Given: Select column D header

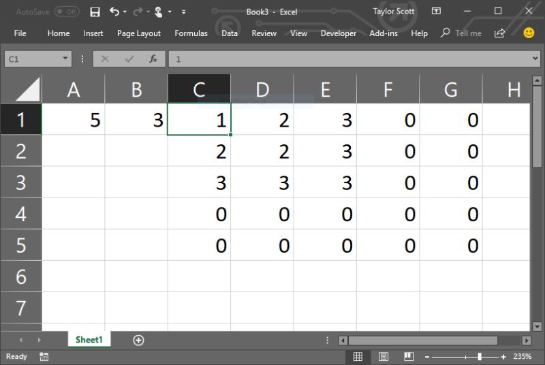Looking at the screenshot, I should 262,89.
